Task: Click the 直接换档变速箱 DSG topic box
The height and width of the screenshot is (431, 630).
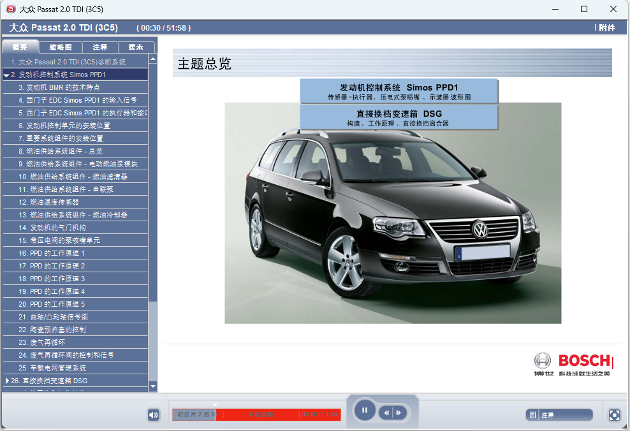Action: tap(399, 117)
